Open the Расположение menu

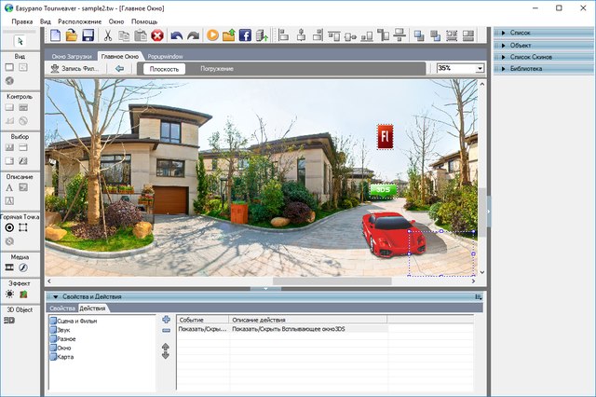[80, 21]
